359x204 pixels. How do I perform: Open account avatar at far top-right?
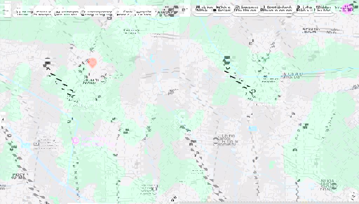coord(355,9)
